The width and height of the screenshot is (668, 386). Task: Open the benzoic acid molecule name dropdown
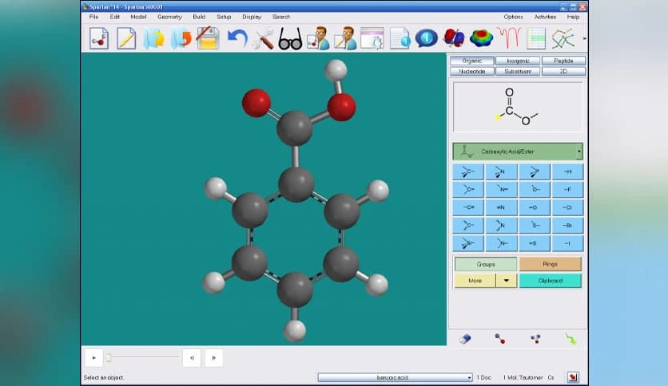pyautogui.click(x=468, y=377)
